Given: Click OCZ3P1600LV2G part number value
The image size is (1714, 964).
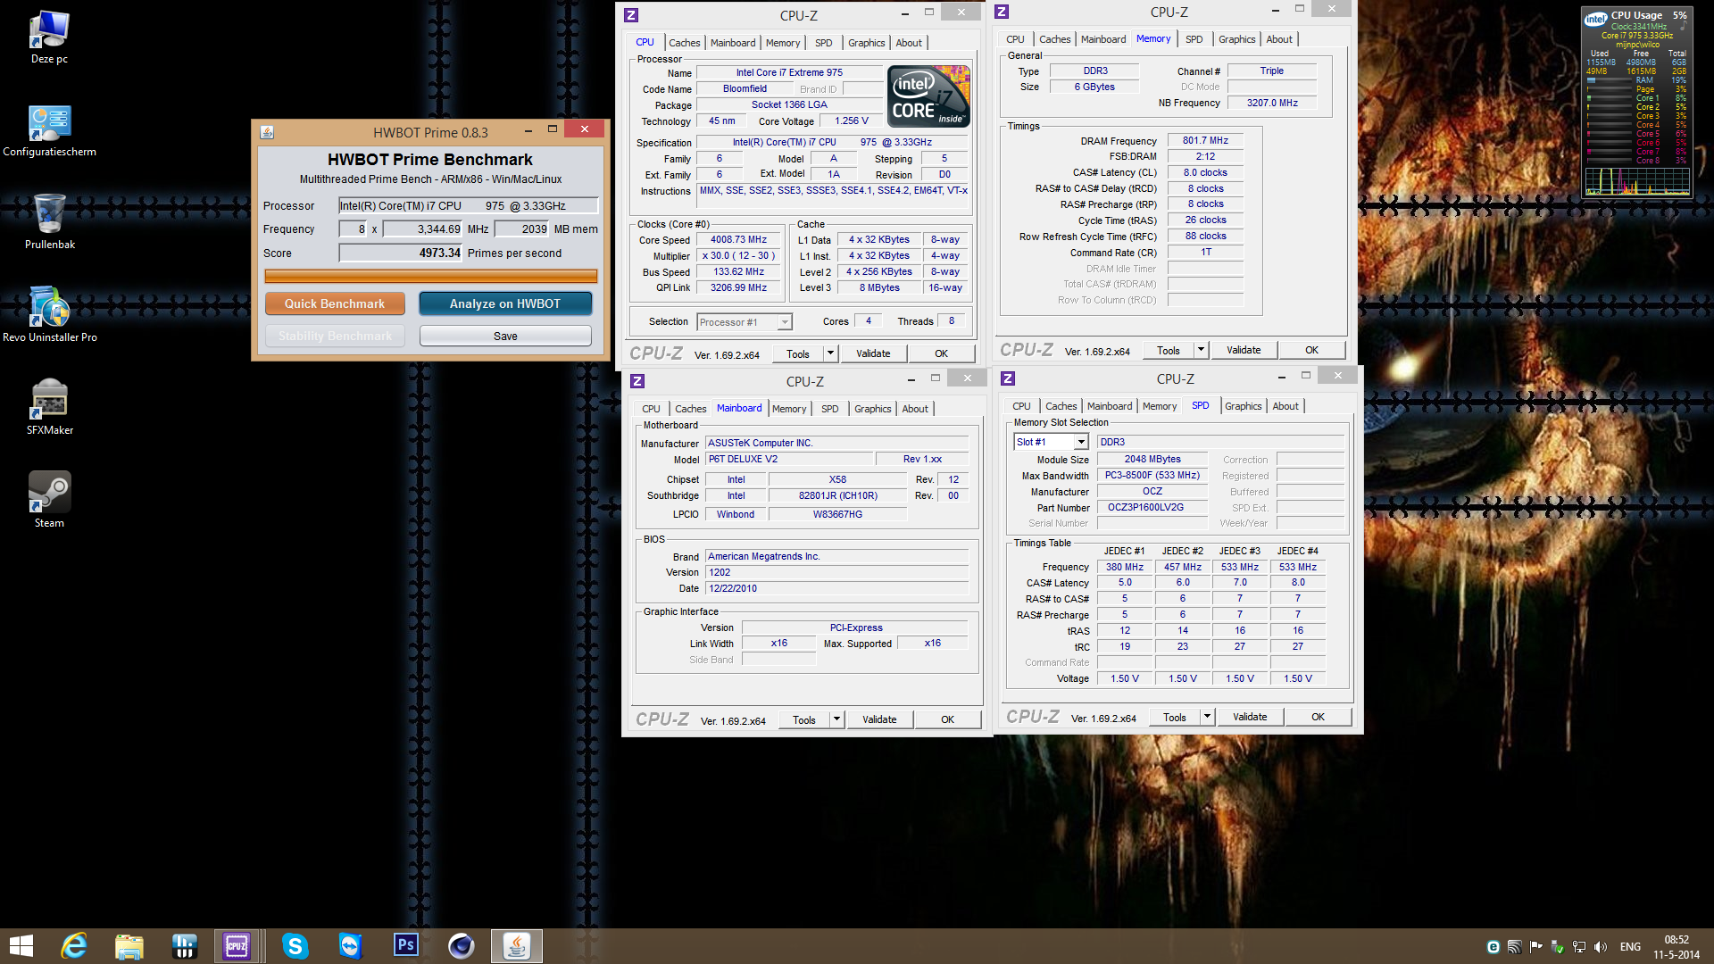Looking at the screenshot, I should [1152, 507].
